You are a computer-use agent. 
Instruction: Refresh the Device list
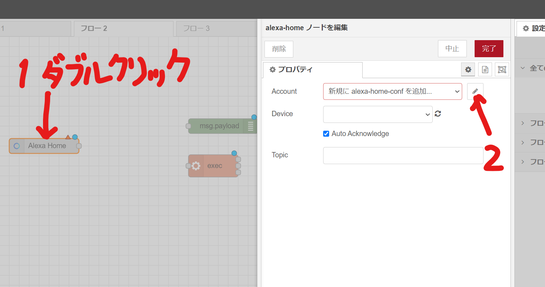pyautogui.click(x=438, y=114)
